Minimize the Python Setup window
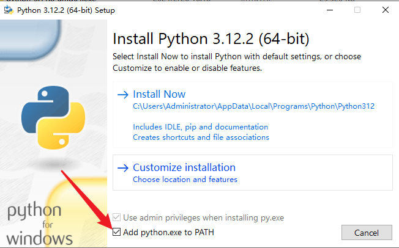399x248 pixels. [330, 10]
